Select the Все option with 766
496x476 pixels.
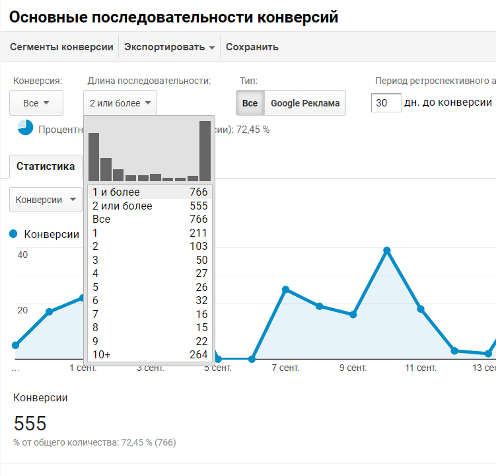click(x=149, y=219)
